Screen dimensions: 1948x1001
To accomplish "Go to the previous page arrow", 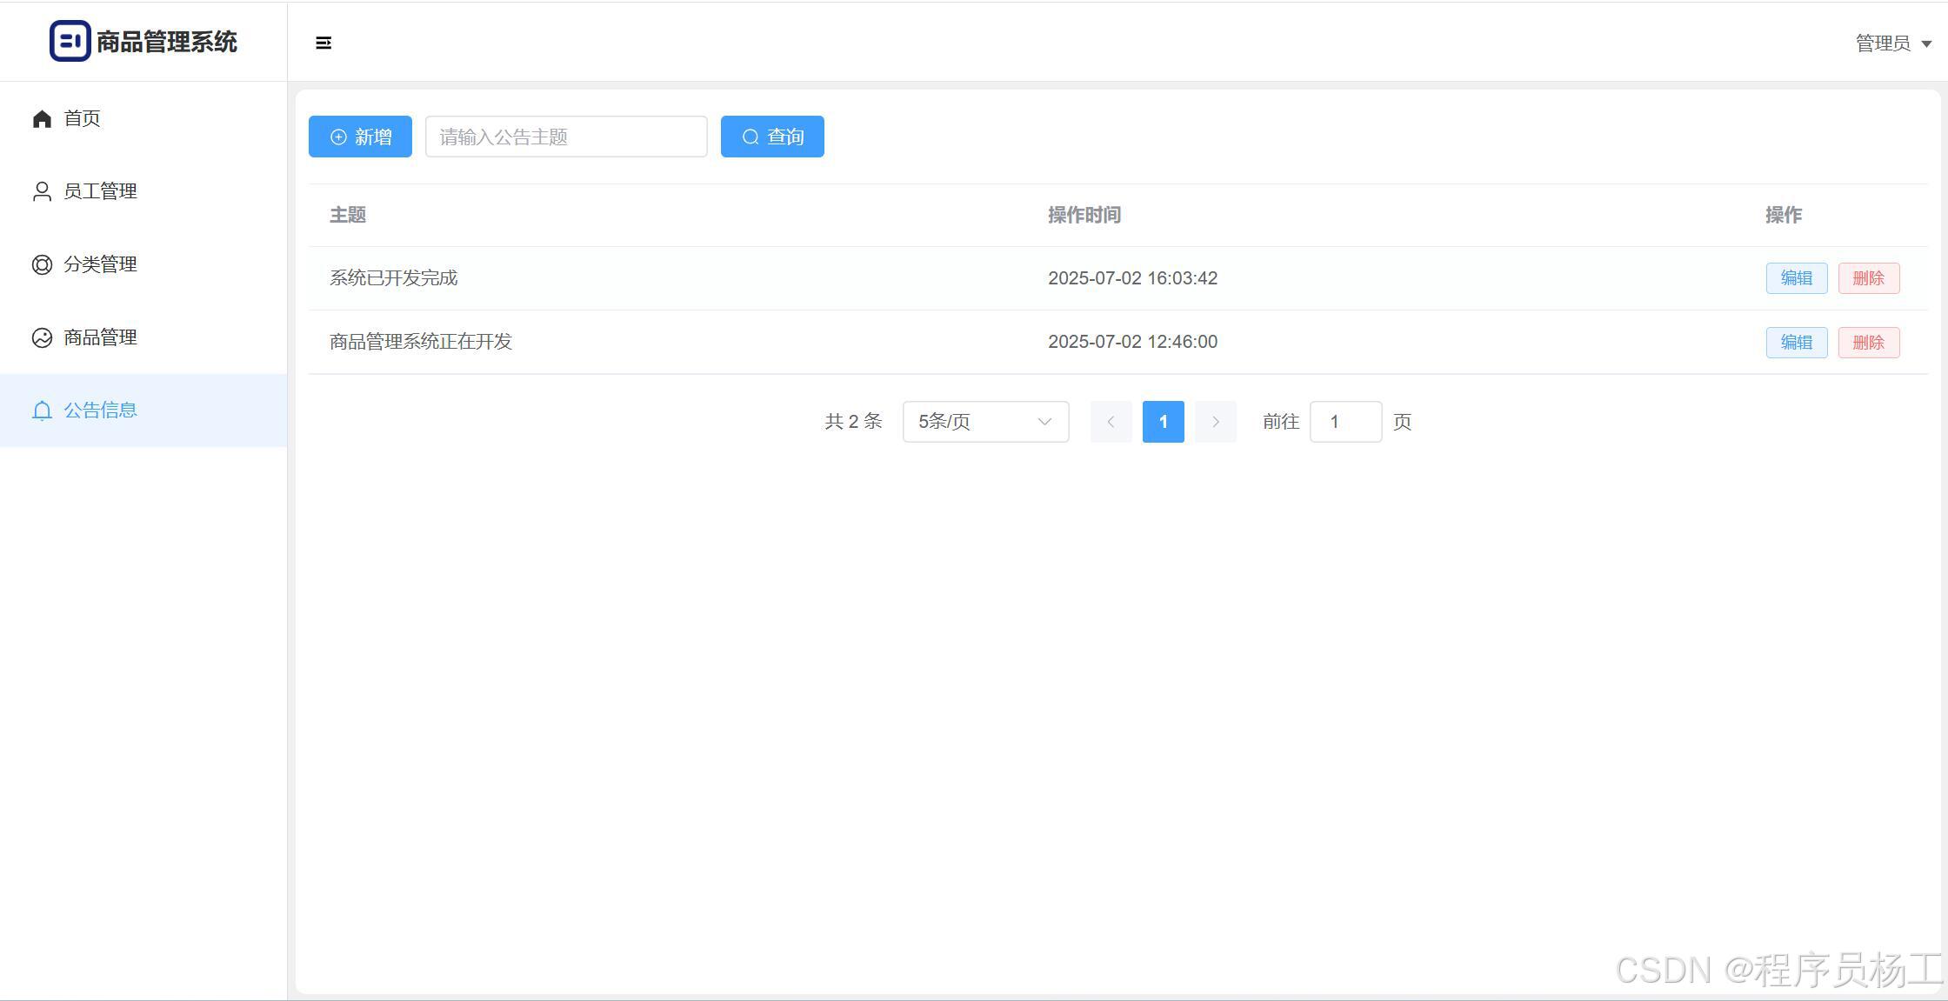I will [1111, 422].
